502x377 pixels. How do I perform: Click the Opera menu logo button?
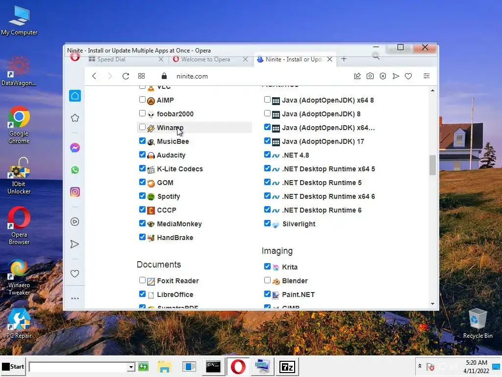pyautogui.click(x=75, y=57)
